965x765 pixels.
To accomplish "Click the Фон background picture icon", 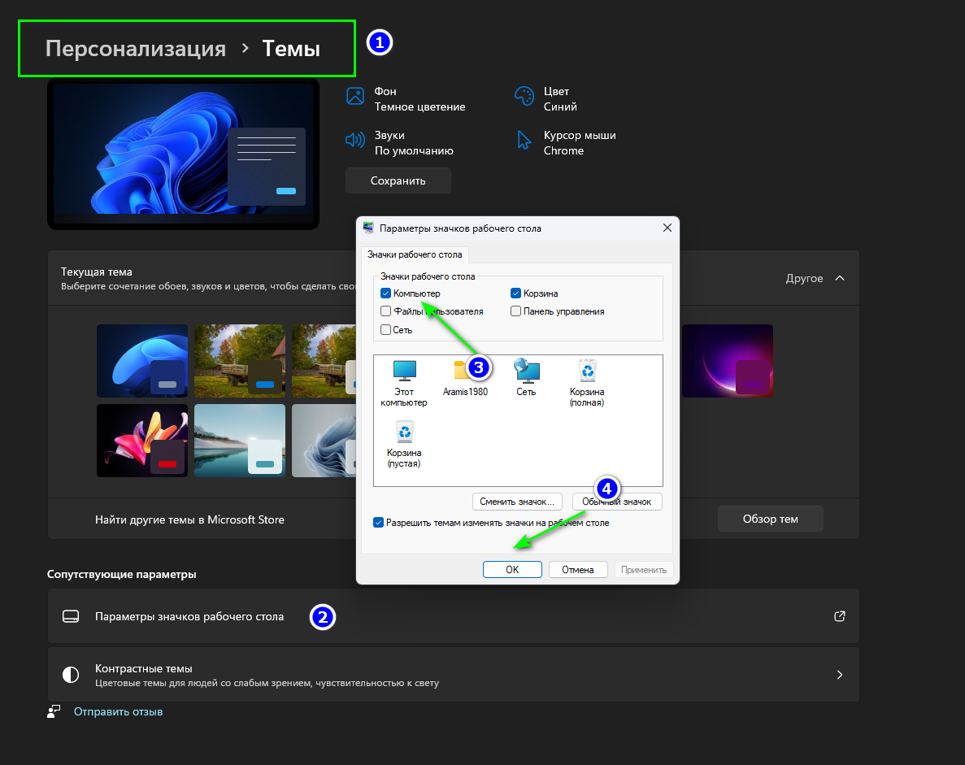I will [x=355, y=96].
